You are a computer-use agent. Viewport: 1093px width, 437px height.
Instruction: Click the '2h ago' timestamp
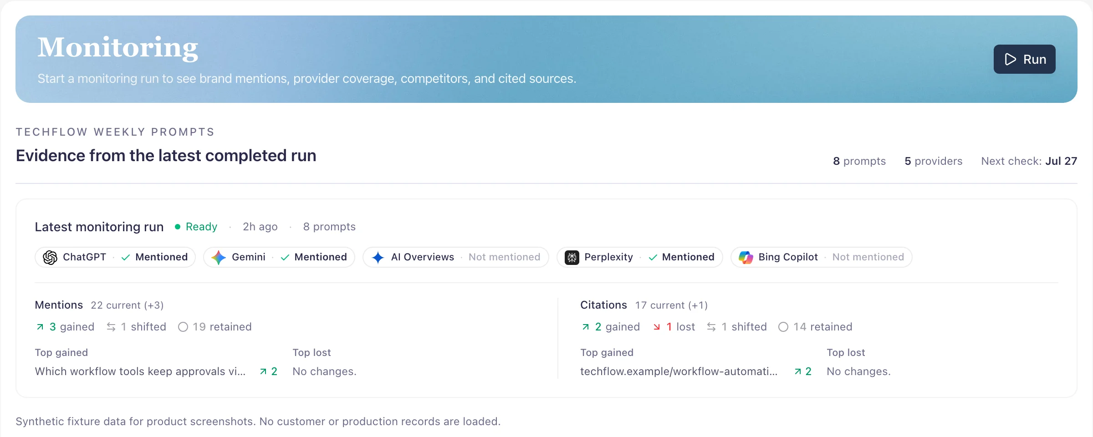pyautogui.click(x=260, y=227)
